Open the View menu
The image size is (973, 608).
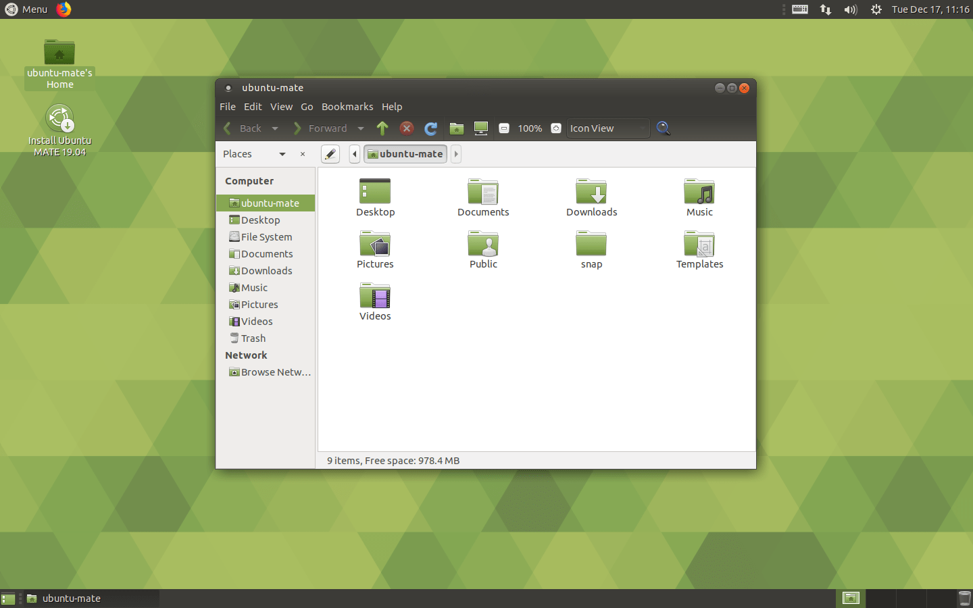point(281,107)
